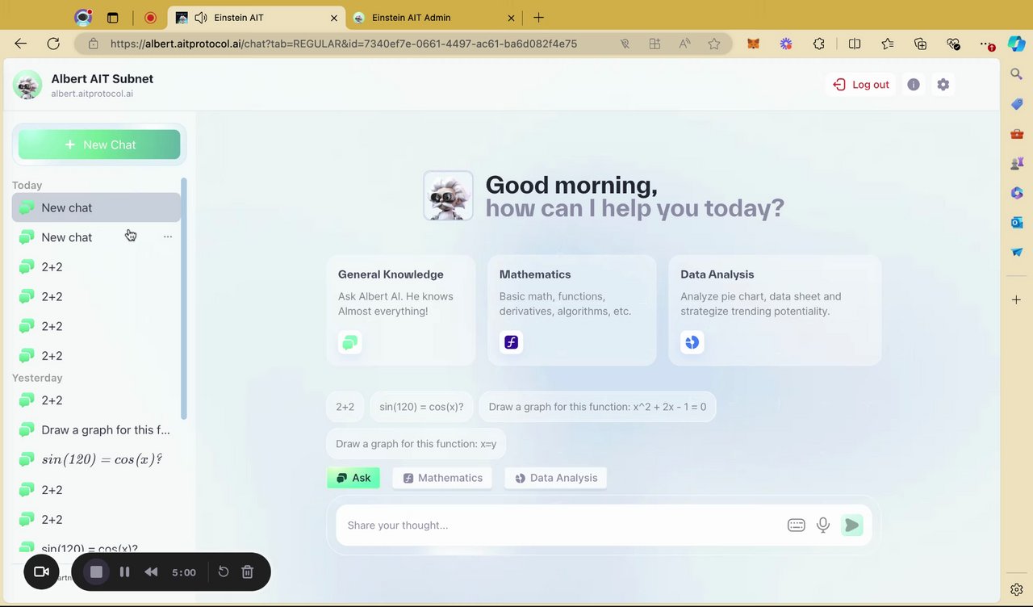Rewind the recording
This screenshot has height=607, width=1033.
click(151, 571)
